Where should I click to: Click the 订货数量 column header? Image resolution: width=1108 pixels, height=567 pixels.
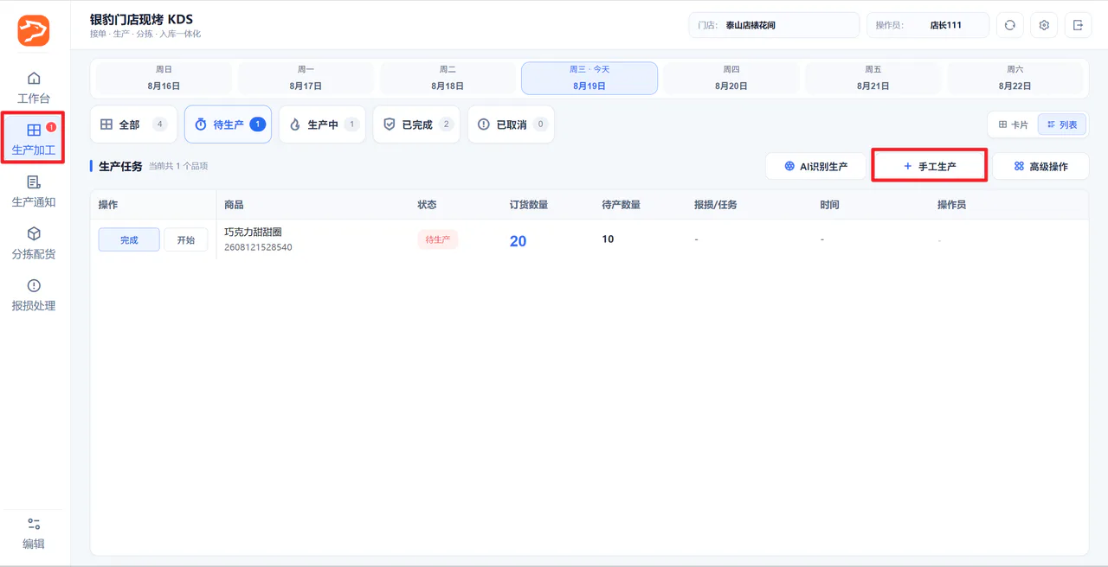[x=529, y=205]
